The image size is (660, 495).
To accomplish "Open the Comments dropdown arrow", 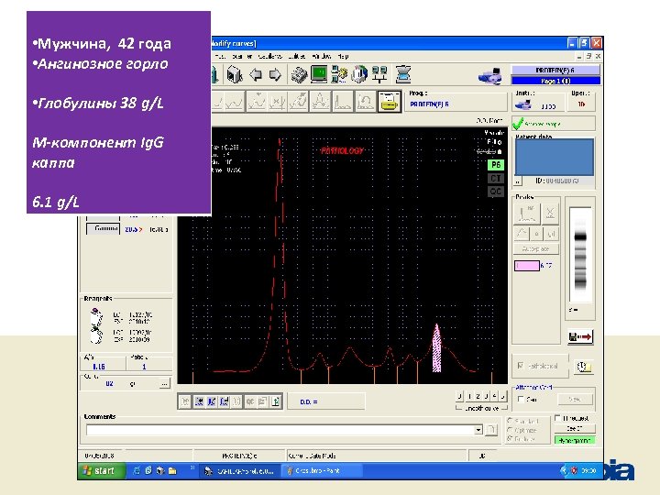I will [478, 429].
